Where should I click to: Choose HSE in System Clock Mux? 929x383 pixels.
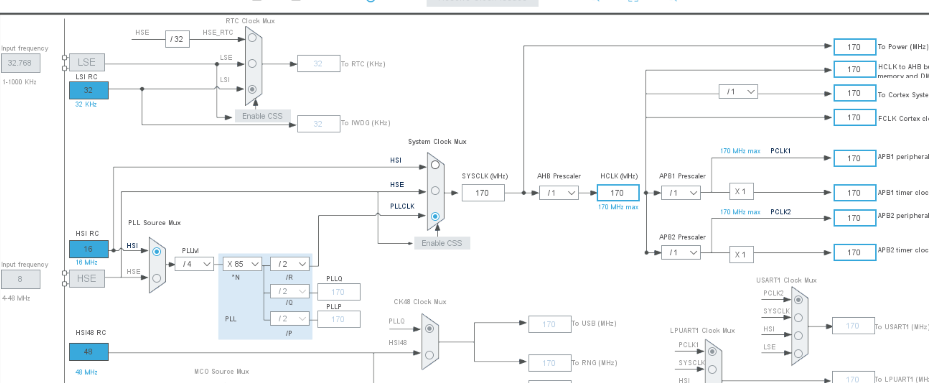[x=435, y=191]
